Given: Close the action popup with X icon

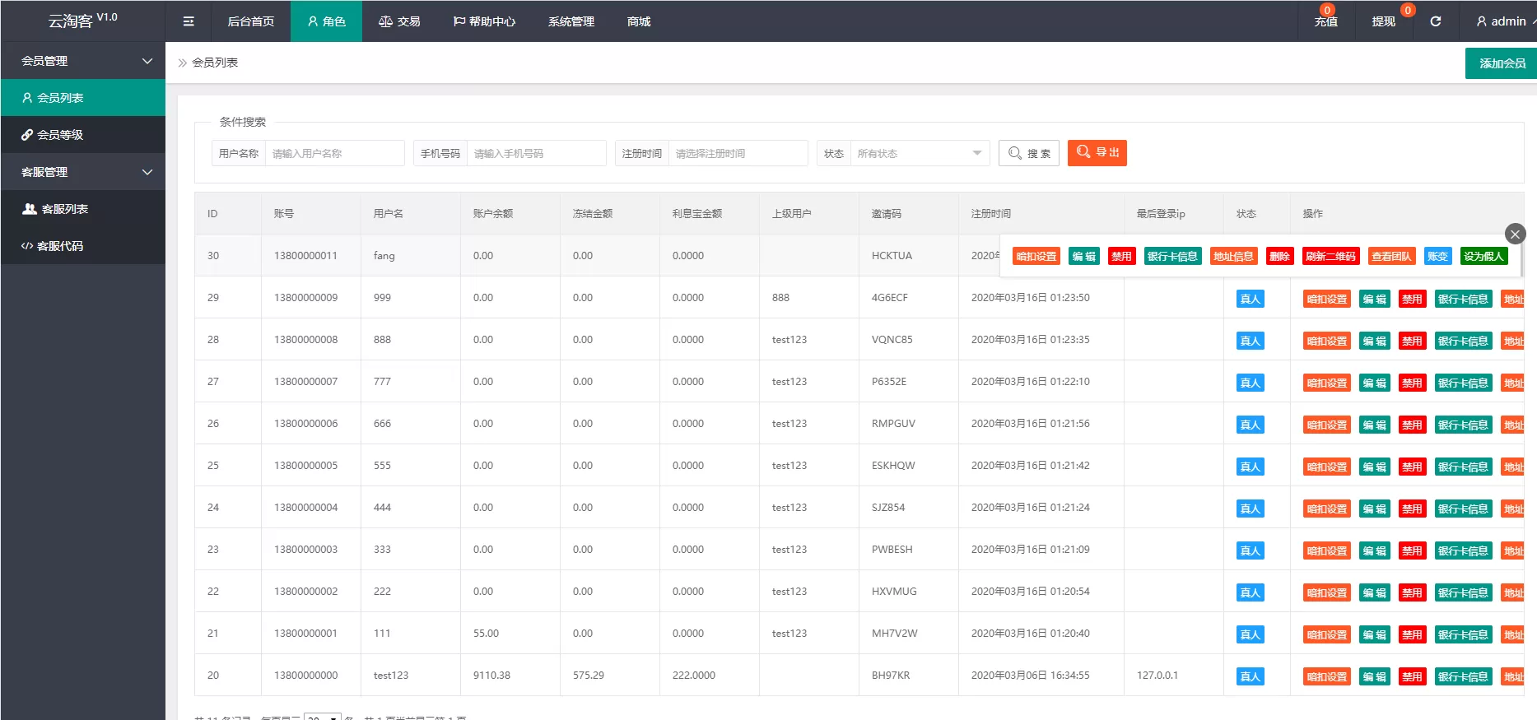Looking at the screenshot, I should (x=1515, y=234).
